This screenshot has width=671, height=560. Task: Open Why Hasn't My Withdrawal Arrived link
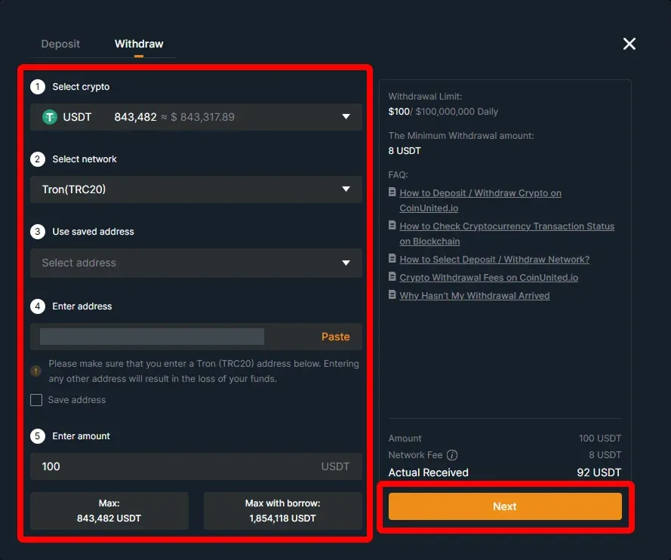[475, 296]
